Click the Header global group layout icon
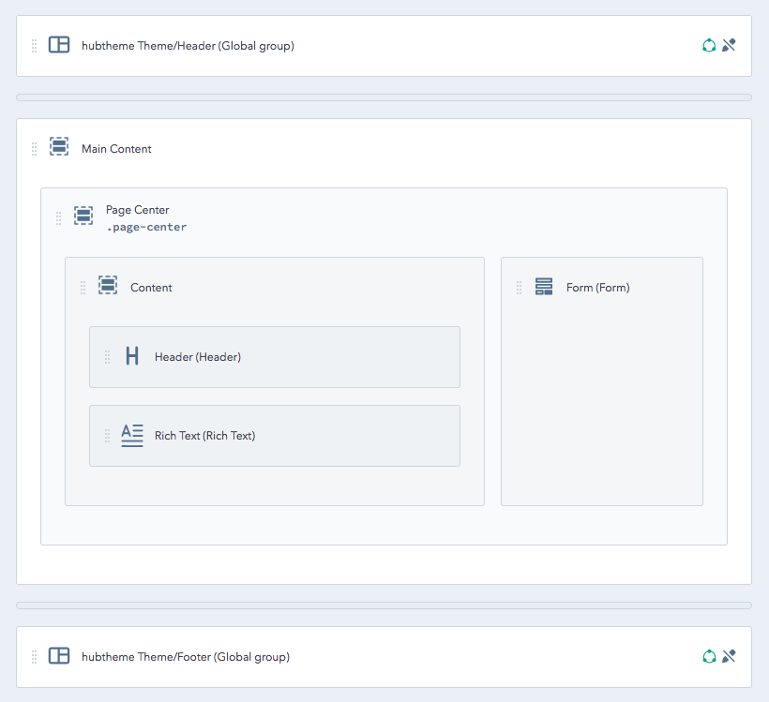The width and height of the screenshot is (769, 702). tap(59, 45)
